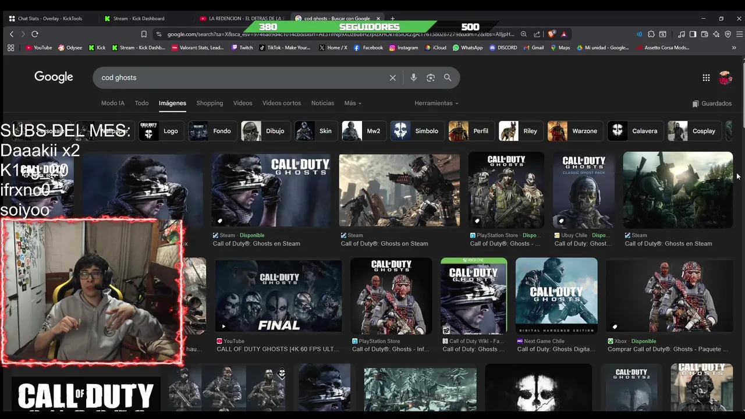The width and height of the screenshot is (745, 419).
Task: Click the browser back arrow
Action: (x=12, y=34)
